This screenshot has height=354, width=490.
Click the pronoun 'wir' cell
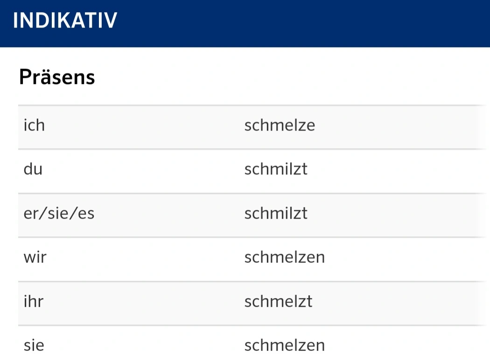[35, 257]
